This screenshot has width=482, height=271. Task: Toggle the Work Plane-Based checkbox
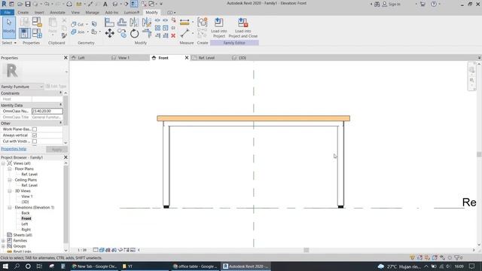pyautogui.click(x=35, y=129)
